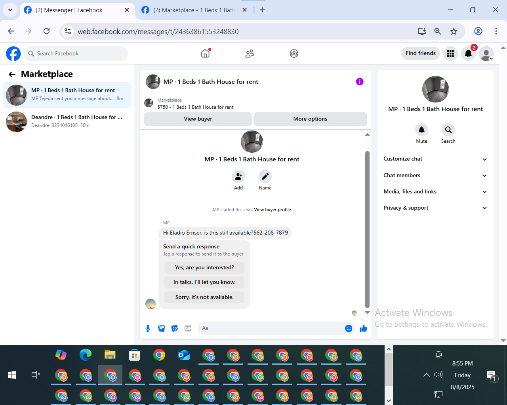Image resolution: width=507 pixels, height=405 pixels.
Task: Launch Microsoft Edge from taskbar
Action: (x=86, y=355)
